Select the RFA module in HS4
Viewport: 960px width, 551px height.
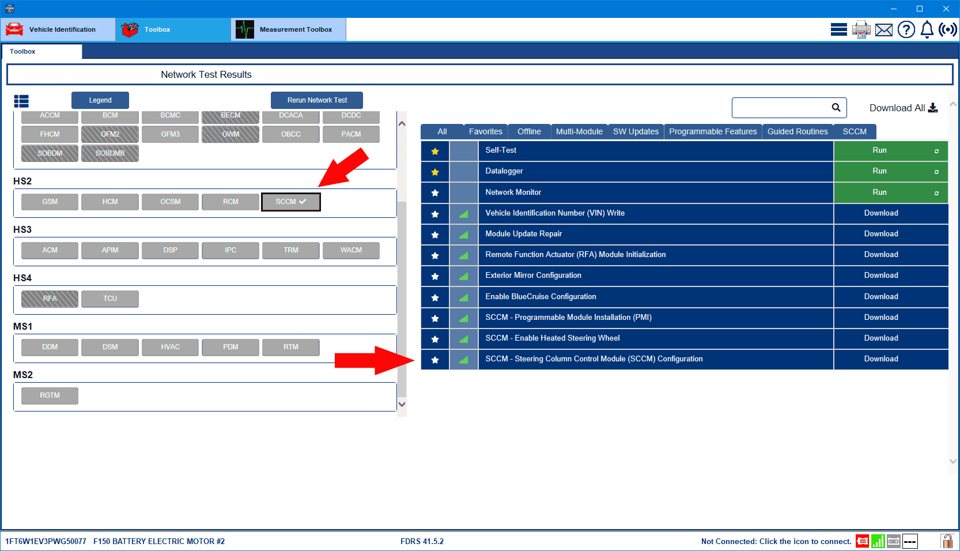click(50, 299)
